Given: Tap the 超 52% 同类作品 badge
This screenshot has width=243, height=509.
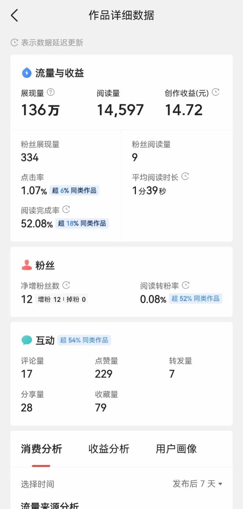Looking at the screenshot, I should click(196, 299).
